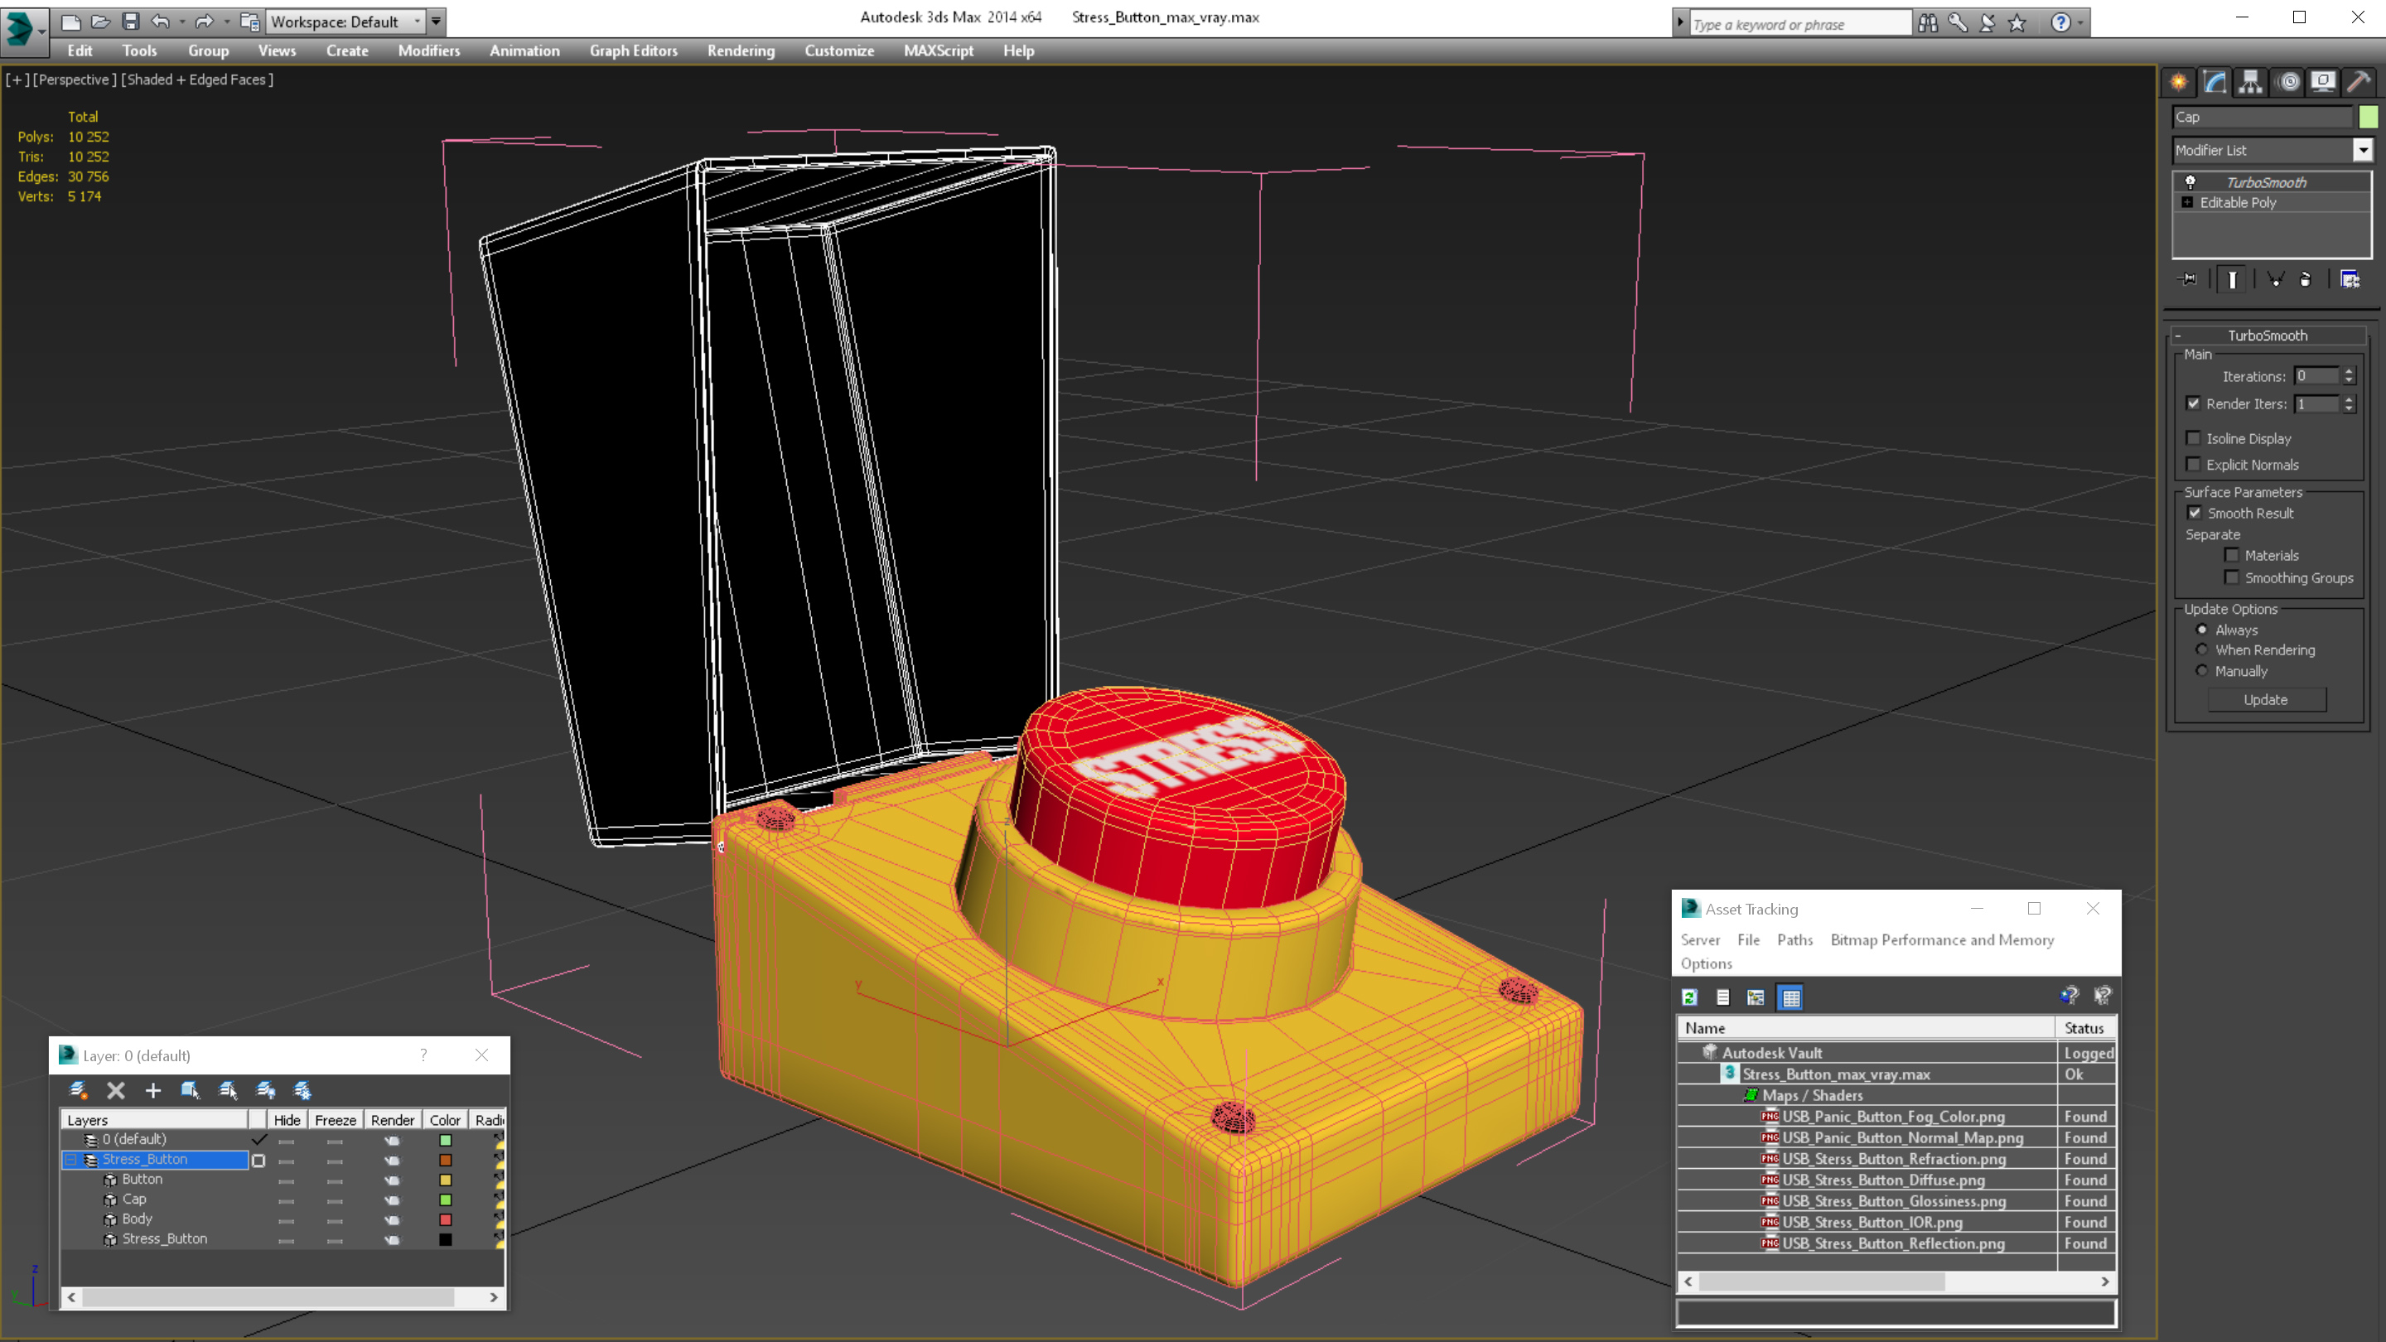This screenshot has height=1342, width=2386.
Task: Open the Create command panel tab
Action: (x=2179, y=83)
